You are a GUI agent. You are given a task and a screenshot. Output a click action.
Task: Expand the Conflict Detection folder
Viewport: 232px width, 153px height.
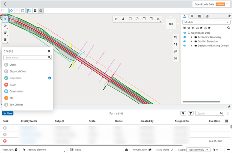191,41
